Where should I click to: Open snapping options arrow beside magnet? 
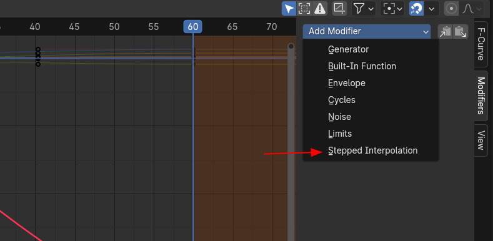(432, 9)
